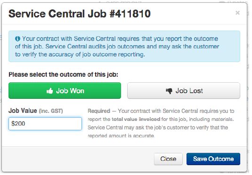Click the Service Central Job heading

point(80,14)
